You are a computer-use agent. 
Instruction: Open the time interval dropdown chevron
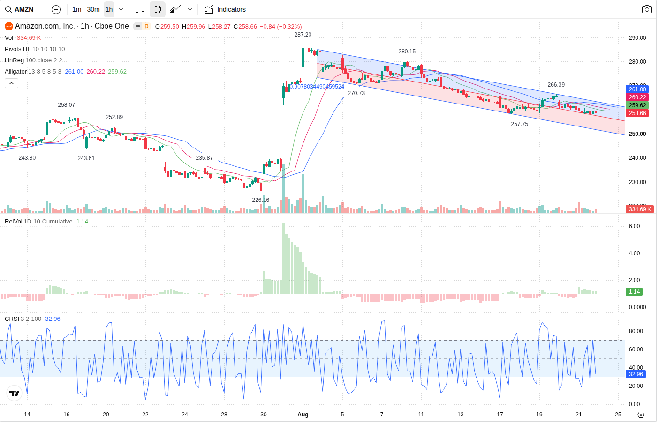coord(121,9)
